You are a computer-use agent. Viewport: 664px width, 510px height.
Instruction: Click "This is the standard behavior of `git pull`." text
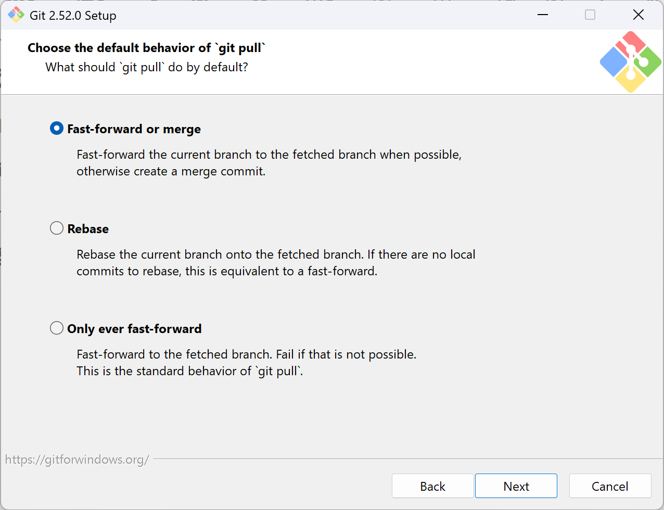coord(190,371)
